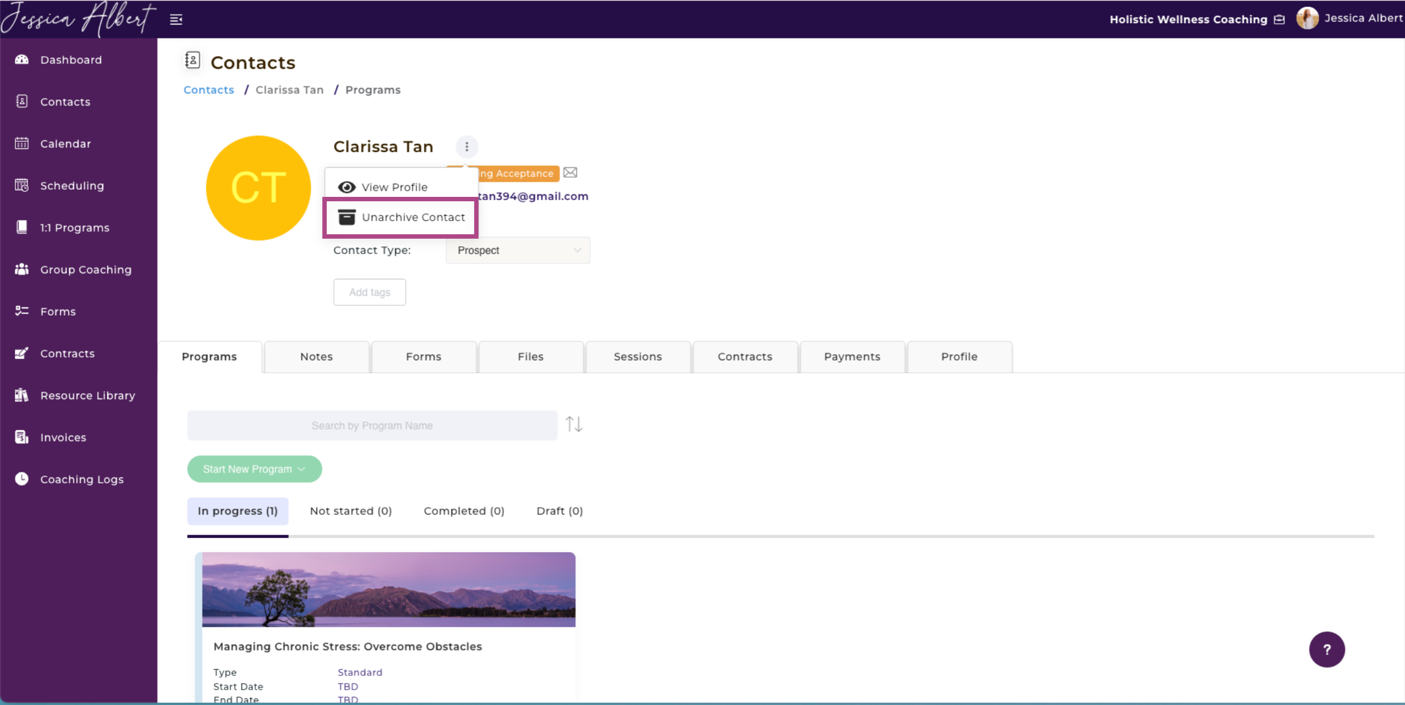Choose Unarchive Contact from the menu
Screen dimensions: 1405x705
click(x=400, y=217)
